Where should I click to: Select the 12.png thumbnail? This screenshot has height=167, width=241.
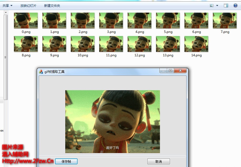pos(139,44)
